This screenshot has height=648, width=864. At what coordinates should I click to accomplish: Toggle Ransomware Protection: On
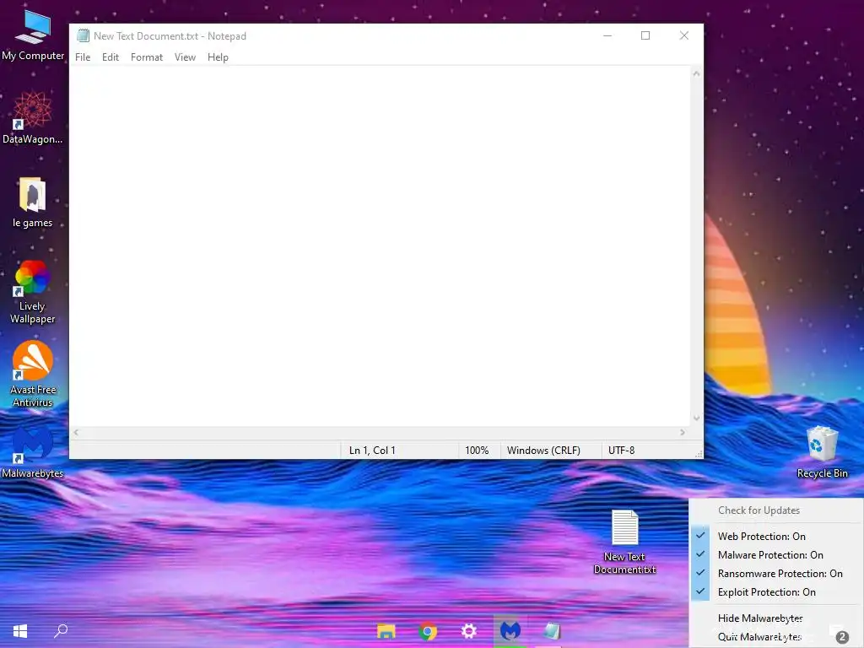(776, 574)
